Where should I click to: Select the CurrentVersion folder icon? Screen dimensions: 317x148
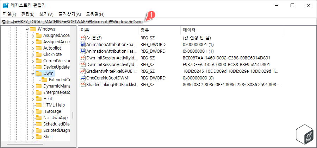39,61
